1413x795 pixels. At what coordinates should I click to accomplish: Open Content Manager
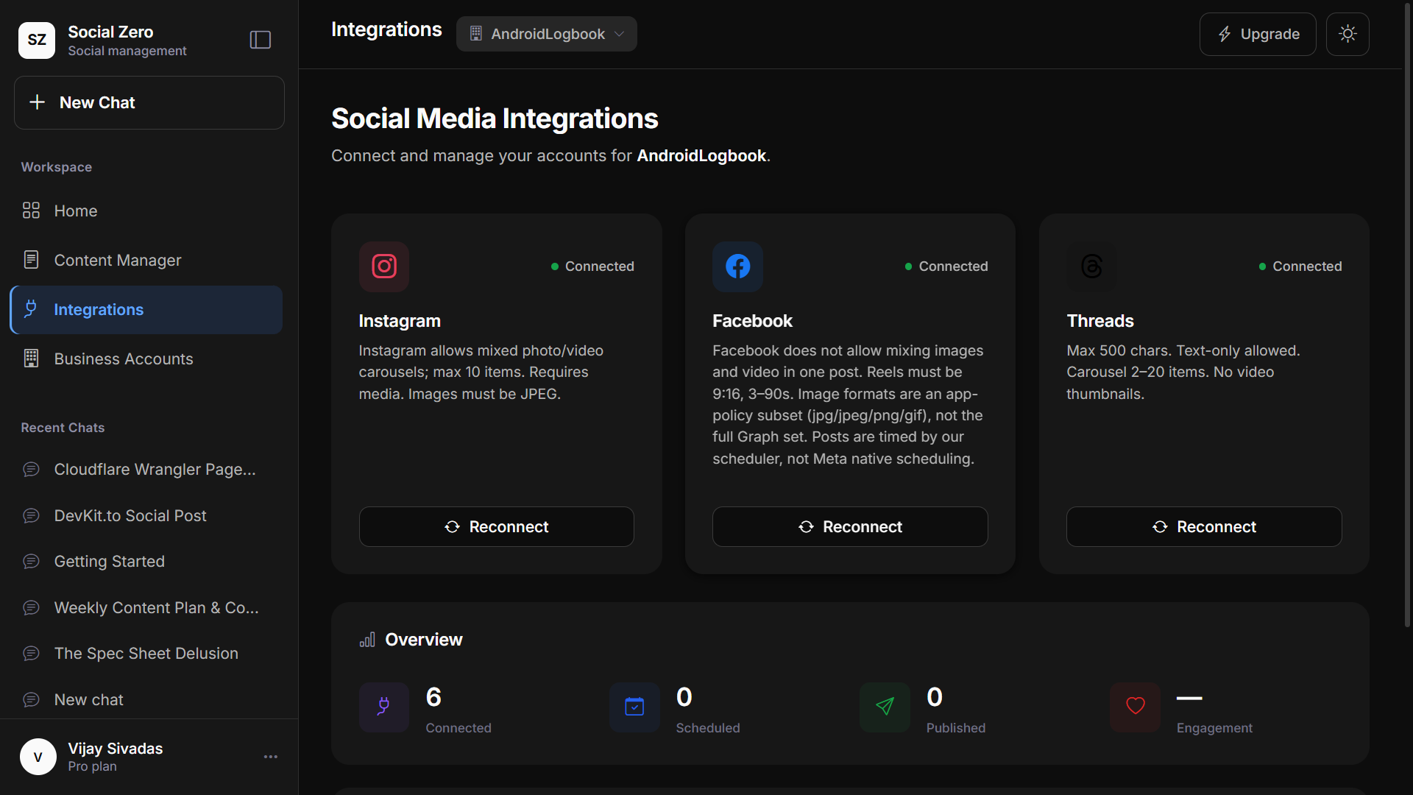click(x=146, y=260)
